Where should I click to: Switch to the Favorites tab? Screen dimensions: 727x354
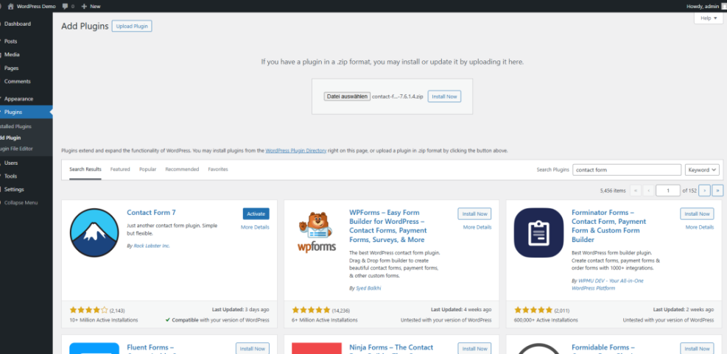pos(218,169)
